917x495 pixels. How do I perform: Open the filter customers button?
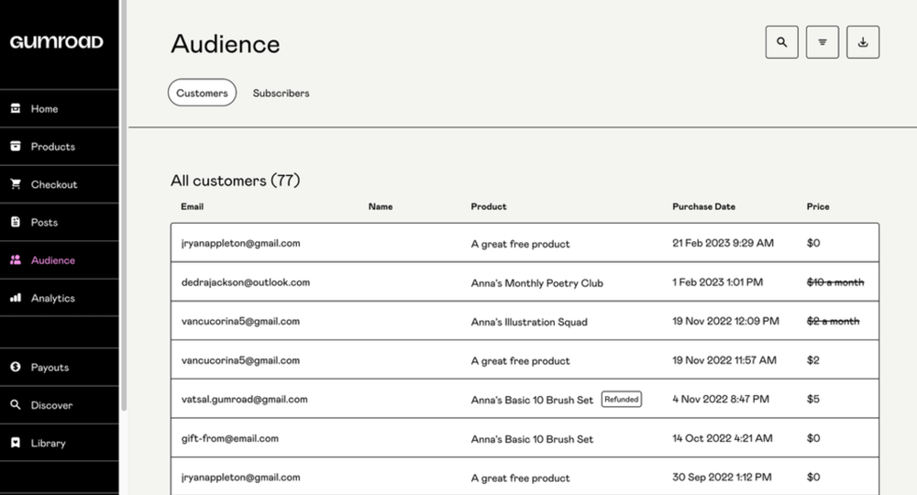pyautogui.click(x=823, y=42)
